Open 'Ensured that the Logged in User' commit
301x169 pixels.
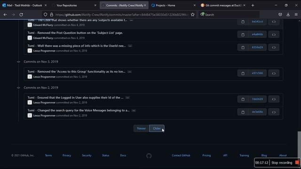75,98
